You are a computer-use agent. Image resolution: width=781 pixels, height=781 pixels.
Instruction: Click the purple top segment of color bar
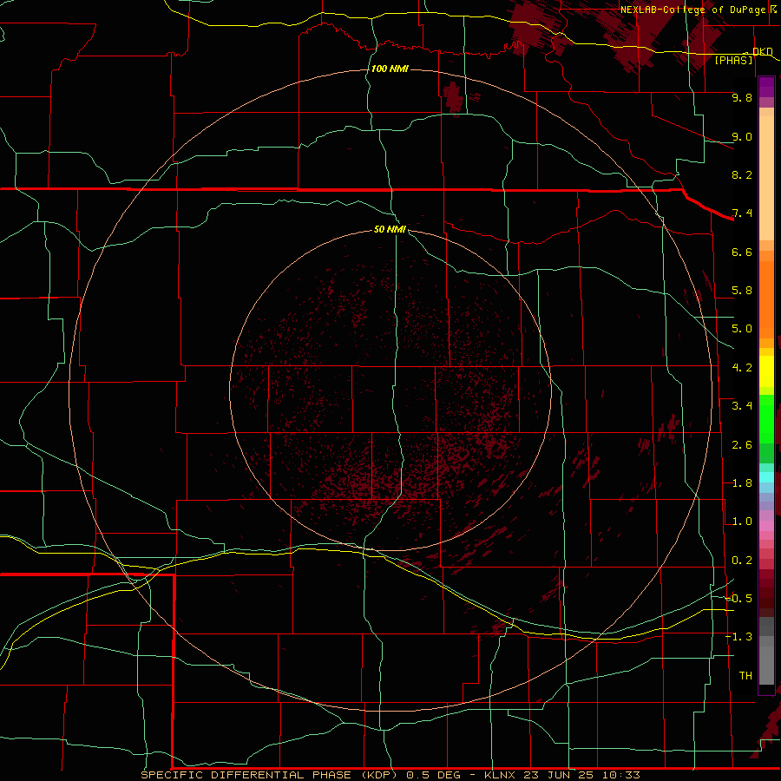pos(766,87)
